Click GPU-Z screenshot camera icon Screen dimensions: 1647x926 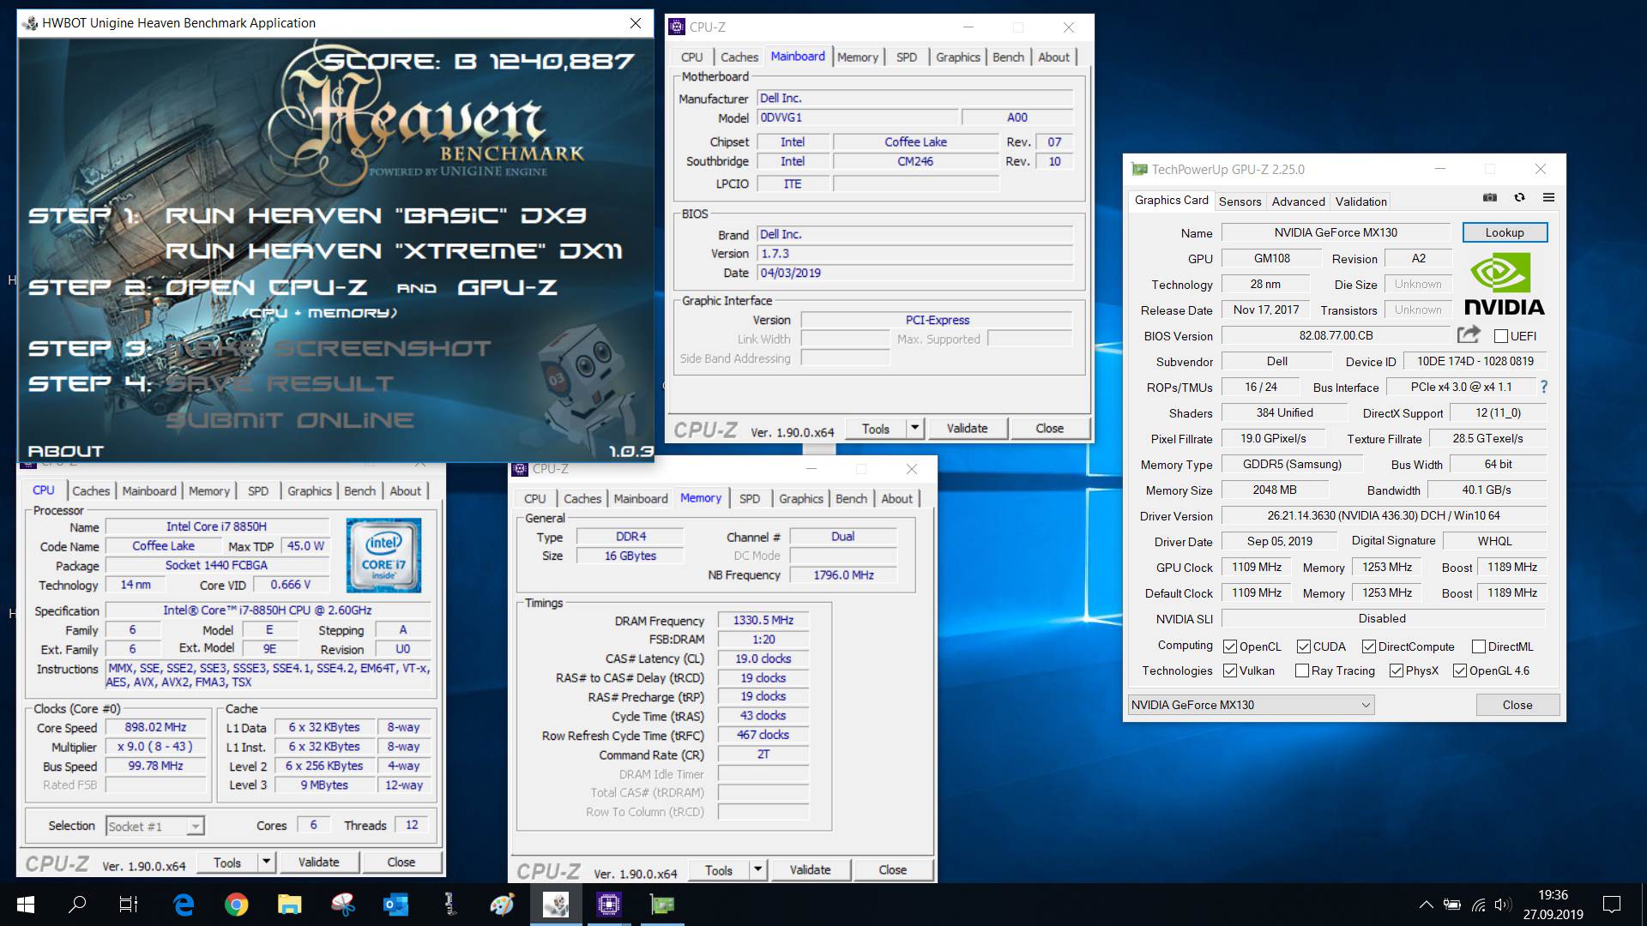pyautogui.click(x=1490, y=197)
